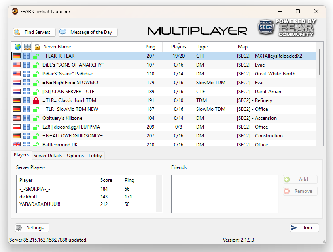Click German flag next to =TLR=SlowMo TDM NEW

[x=16, y=109]
